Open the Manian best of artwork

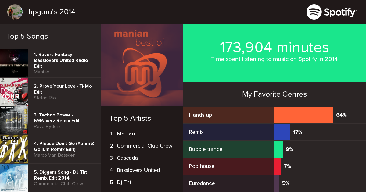pos(142,65)
